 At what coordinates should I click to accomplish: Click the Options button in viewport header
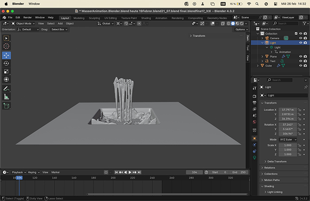pyautogui.click(x=241, y=30)
